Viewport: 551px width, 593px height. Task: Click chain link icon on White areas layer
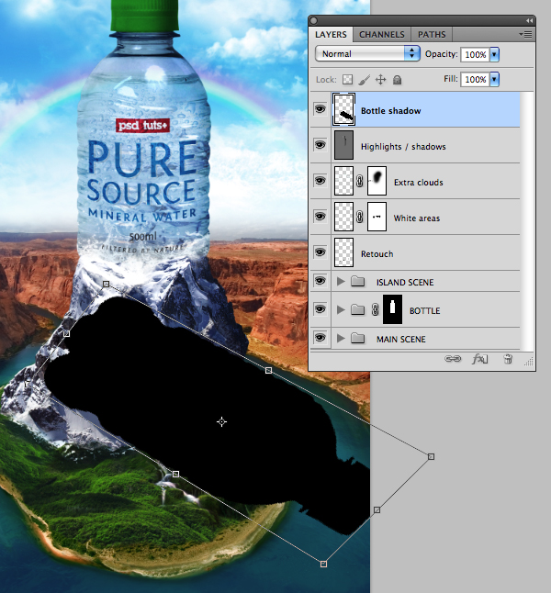(x=359, y=217)
